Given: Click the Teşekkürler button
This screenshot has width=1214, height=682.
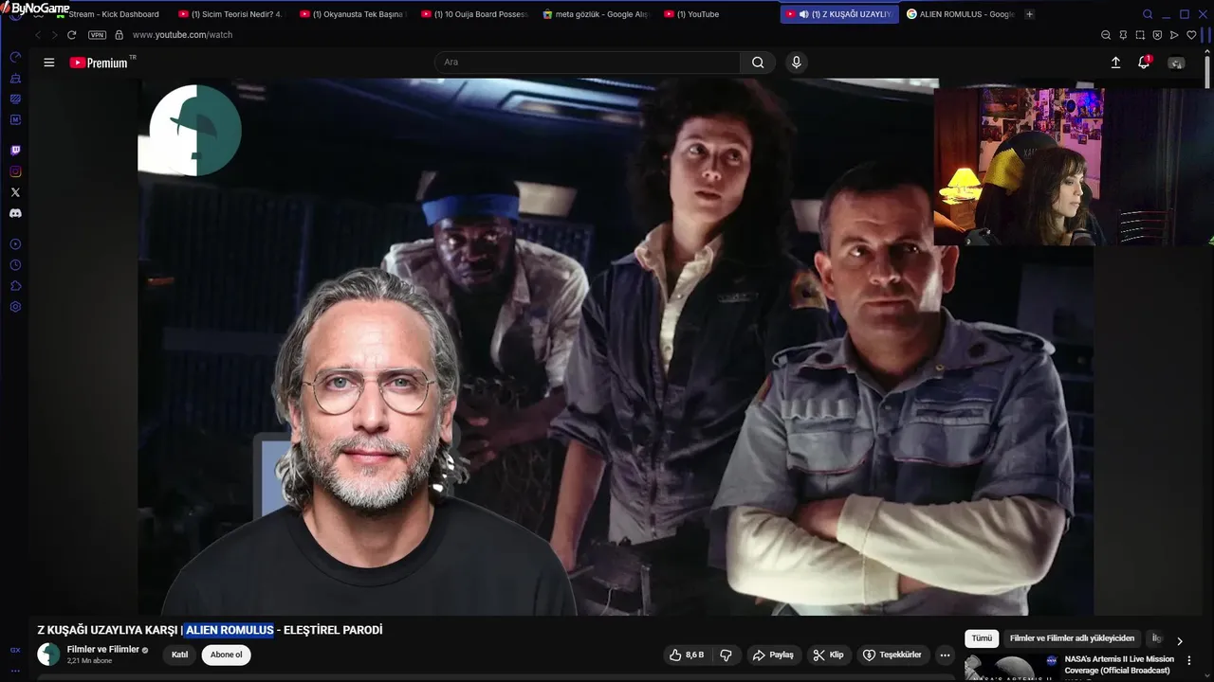Looking at the screenshot, I should tap(892, 655).
